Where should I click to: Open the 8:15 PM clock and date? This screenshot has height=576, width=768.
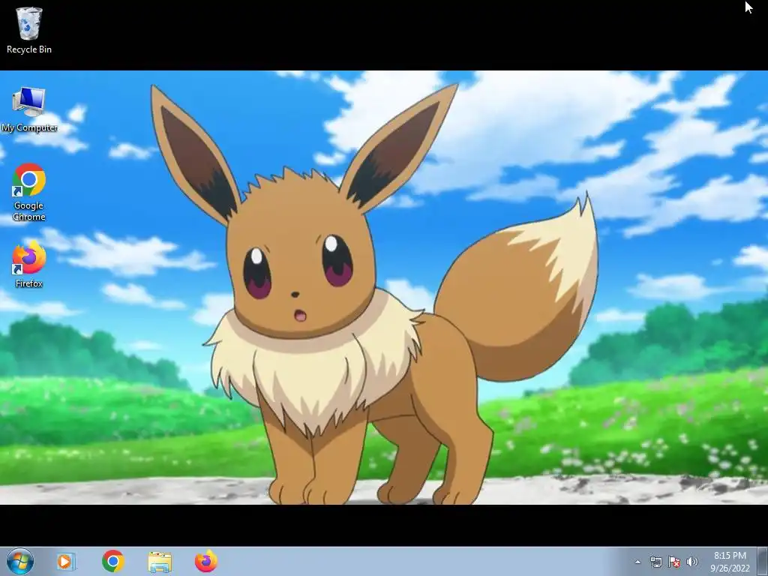pyautogui.click(x=730, y=562)
